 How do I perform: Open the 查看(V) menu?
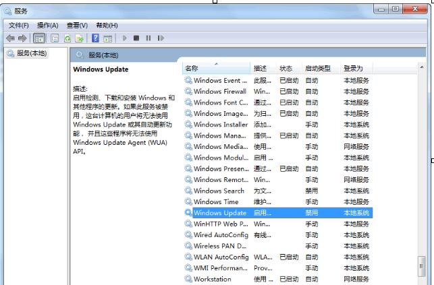pyautogui.click(x=77, y=26)
